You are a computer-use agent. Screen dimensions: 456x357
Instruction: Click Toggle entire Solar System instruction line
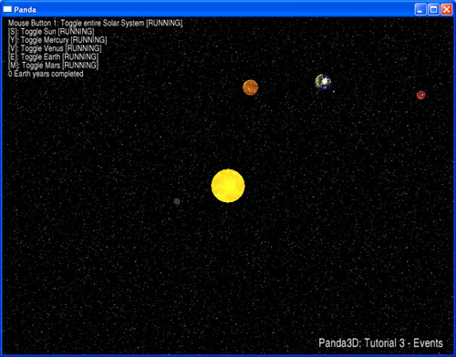pyautogui.click(x=96, y=23)
